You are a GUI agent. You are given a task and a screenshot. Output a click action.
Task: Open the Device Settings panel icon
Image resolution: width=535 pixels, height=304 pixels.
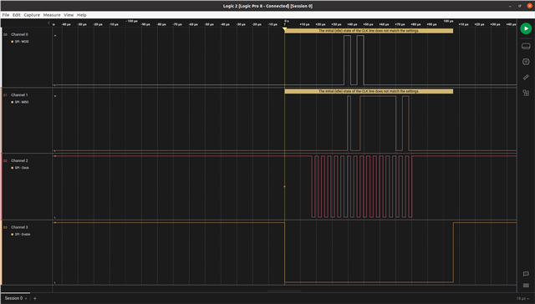click(526, 46)
